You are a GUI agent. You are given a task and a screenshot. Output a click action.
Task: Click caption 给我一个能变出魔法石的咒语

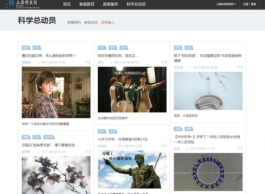click(45, 124)
